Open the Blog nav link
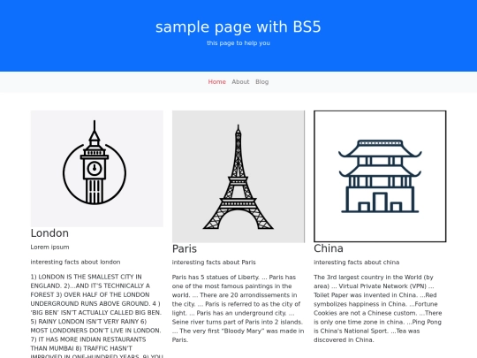 tap(262, 82)
